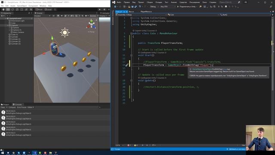This screenshot has height=155, width=275.
Task: Click the Navigate Backward icon in Visual Studio
Action: coord(115,7)
